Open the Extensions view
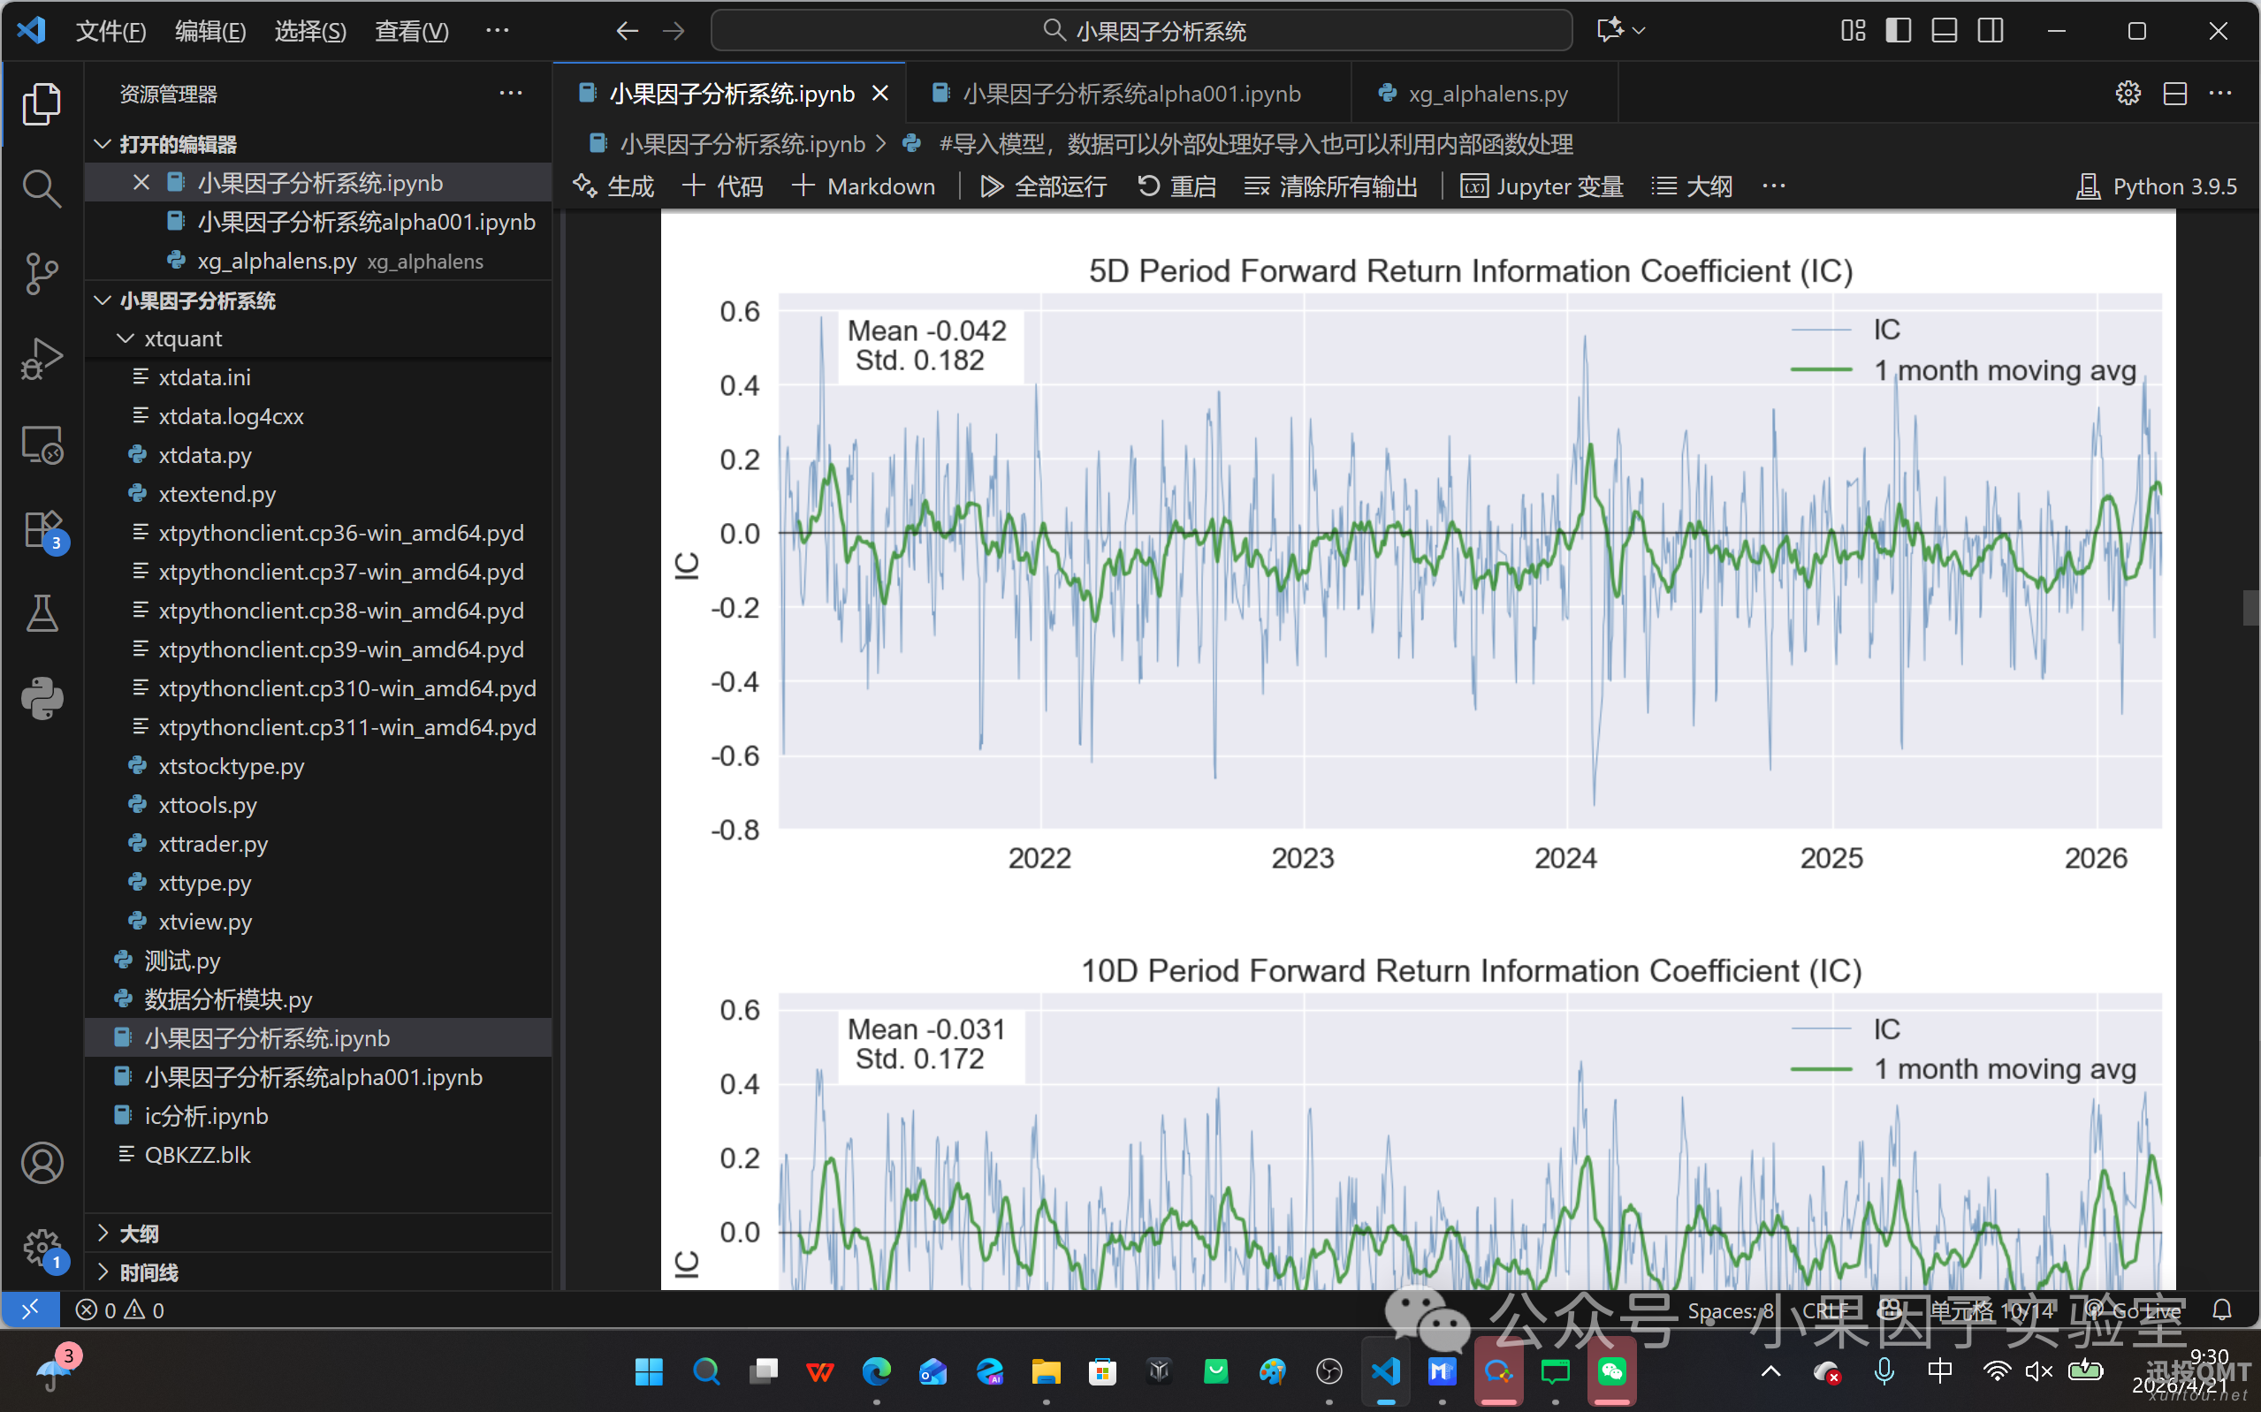 (41, 529)
